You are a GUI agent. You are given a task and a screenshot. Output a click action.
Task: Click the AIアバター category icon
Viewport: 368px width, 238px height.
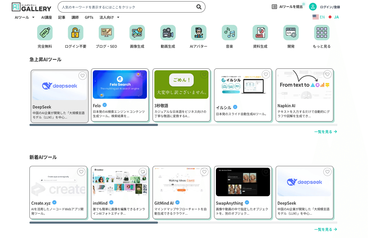tap(198, 33)
